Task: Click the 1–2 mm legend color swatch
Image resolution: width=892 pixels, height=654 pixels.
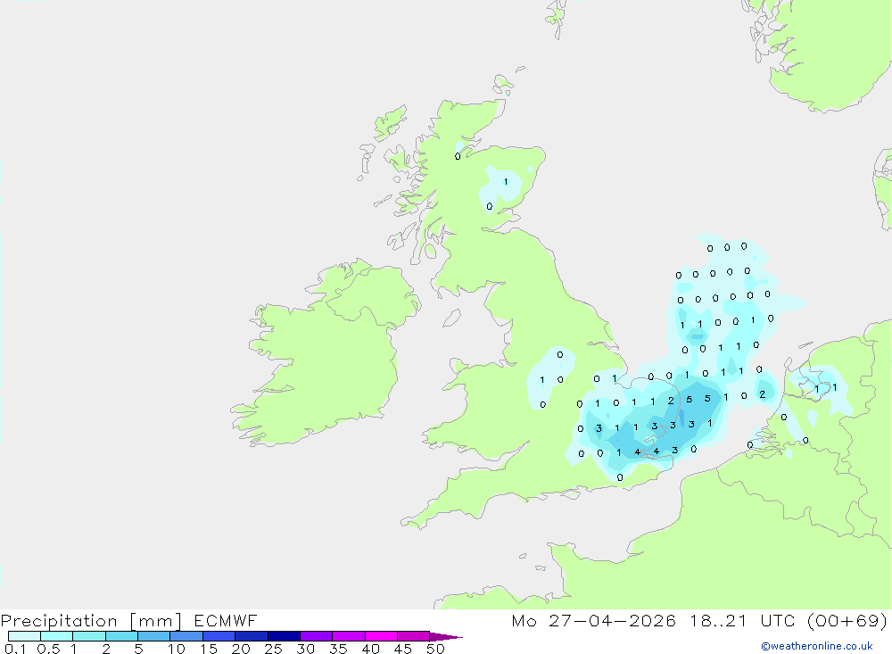Action: [x=89, y=636]
